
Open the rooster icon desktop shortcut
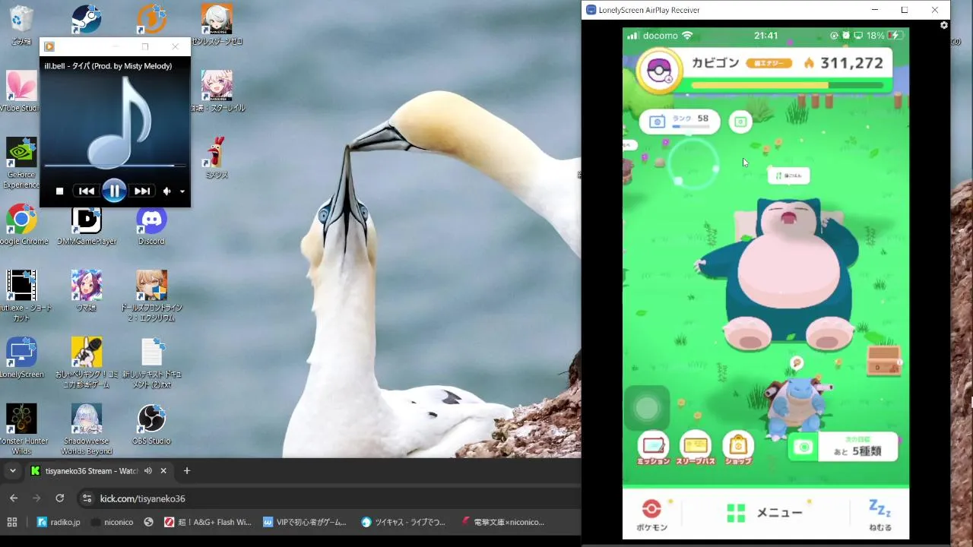(x=217, y=157)
